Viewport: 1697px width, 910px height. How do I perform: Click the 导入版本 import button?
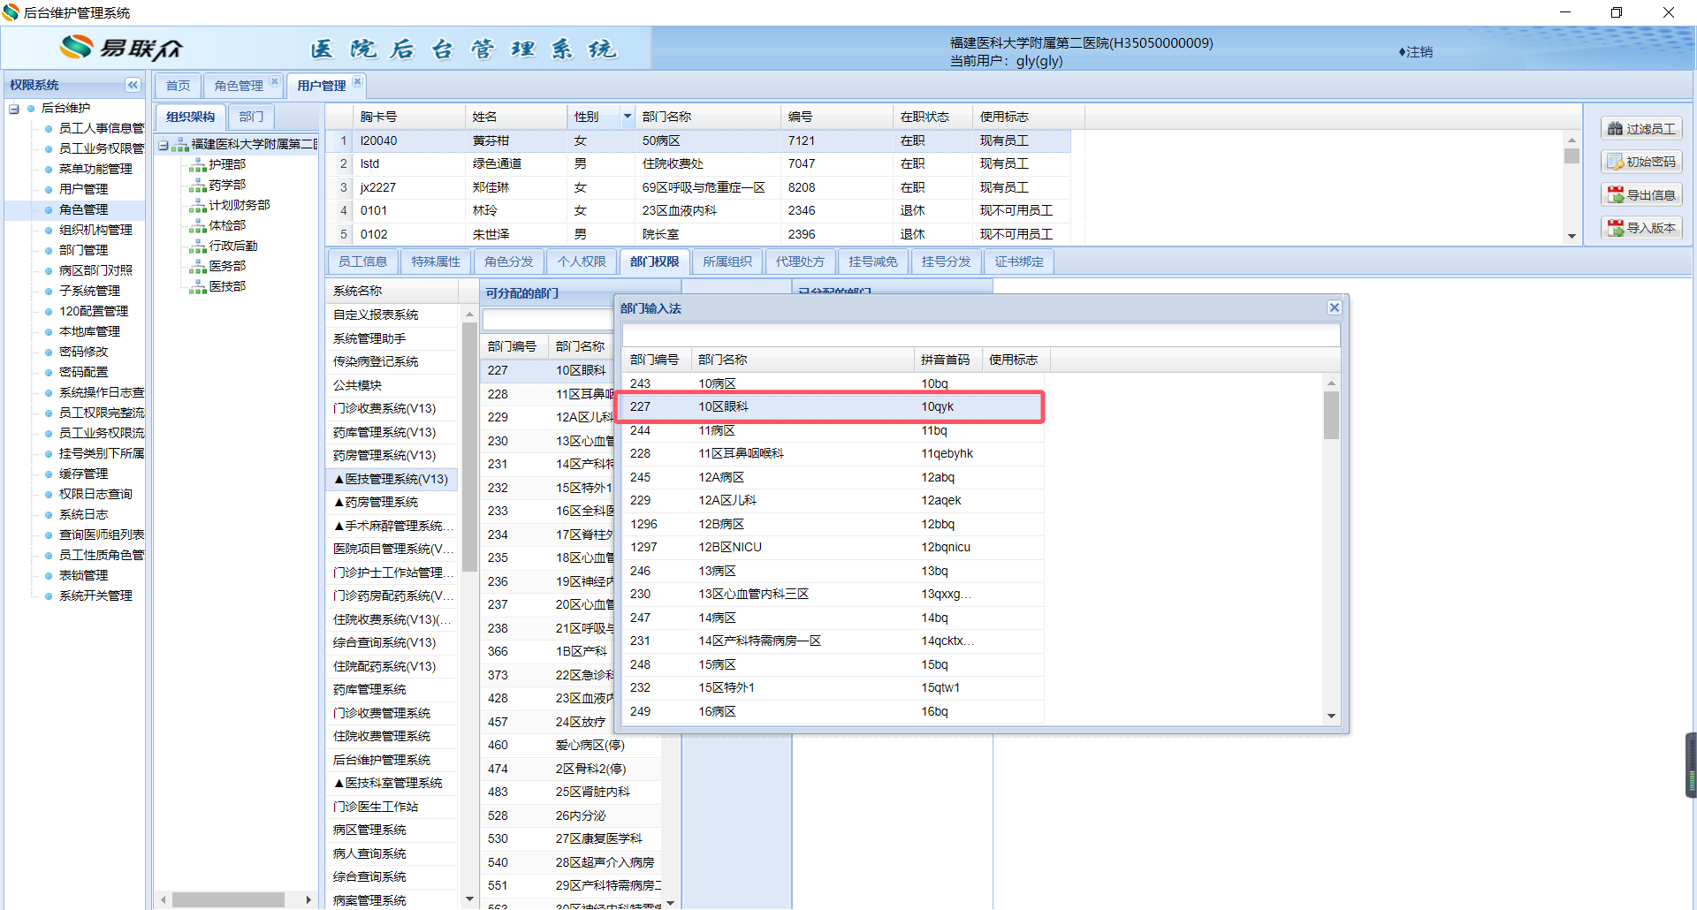(x=1641, y=228)
